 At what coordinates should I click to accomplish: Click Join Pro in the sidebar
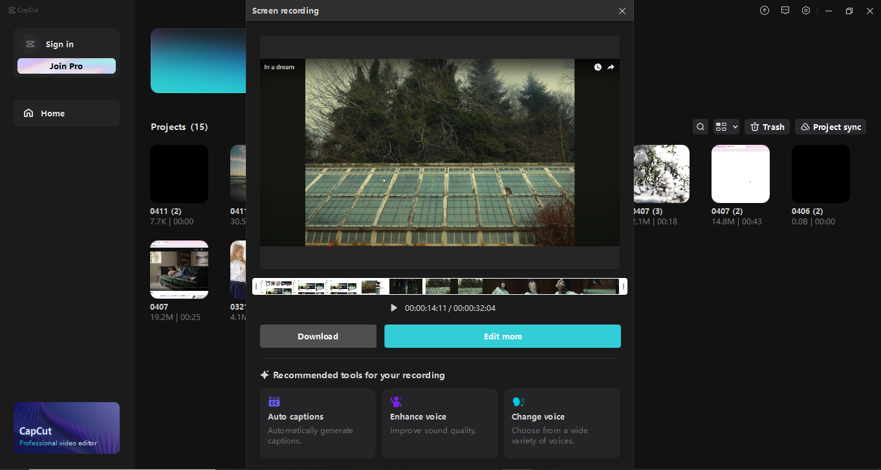pyautogui.click(x=66, y=65)
